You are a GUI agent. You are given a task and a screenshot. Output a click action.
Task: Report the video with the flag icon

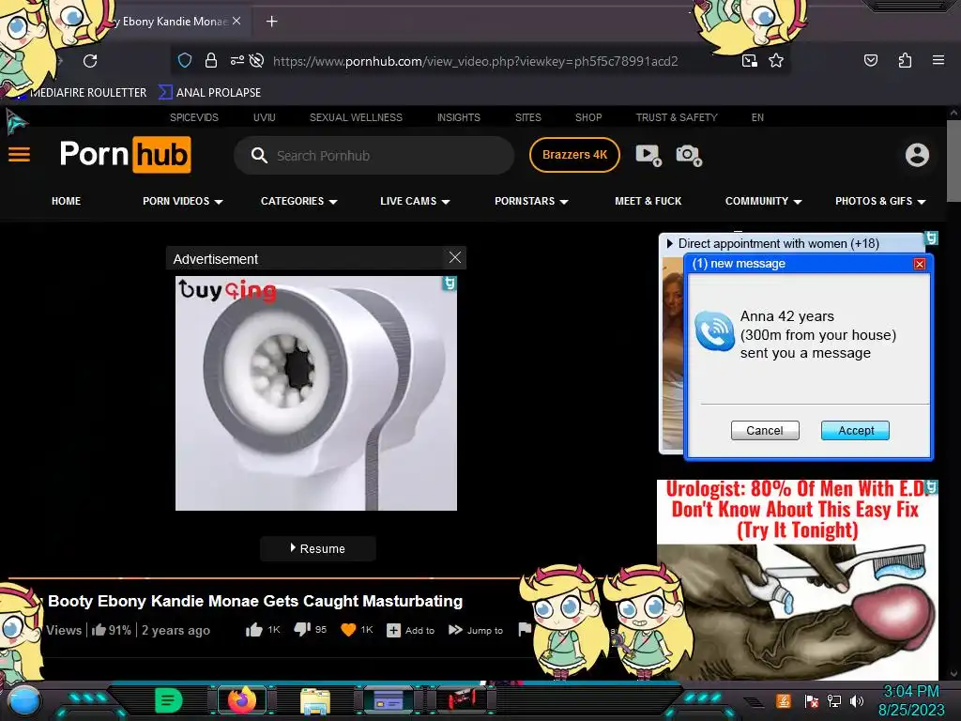pyautogui.click(x=525, y=629)
